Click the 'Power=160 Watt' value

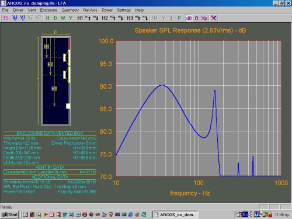pos(19,192)
